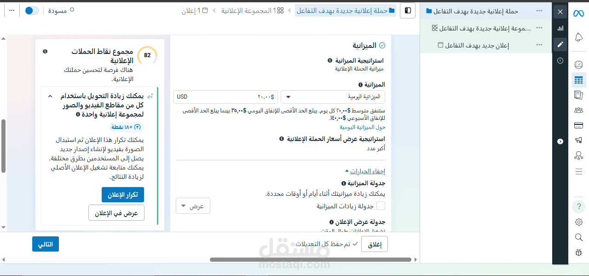
Task: Open the settings gear icon
Action: pos(578,222)
